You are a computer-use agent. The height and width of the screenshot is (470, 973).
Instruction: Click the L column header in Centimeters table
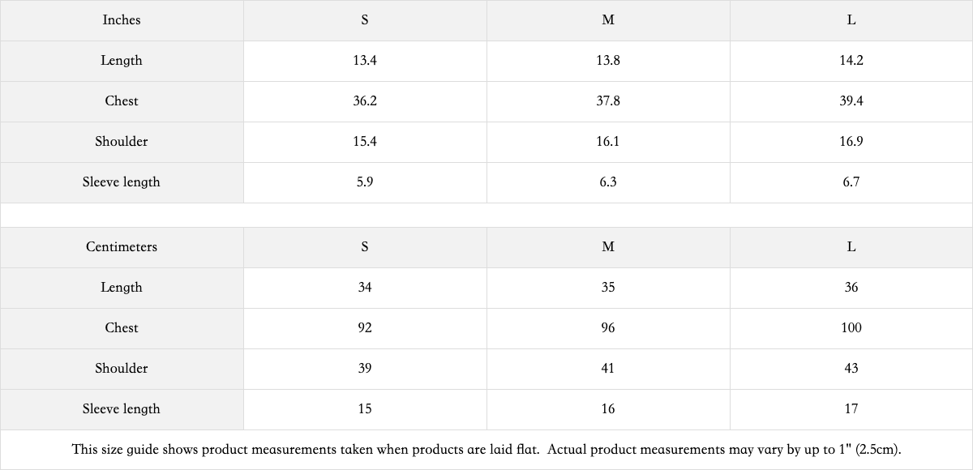pyautogui.click(x=851, y=247)
